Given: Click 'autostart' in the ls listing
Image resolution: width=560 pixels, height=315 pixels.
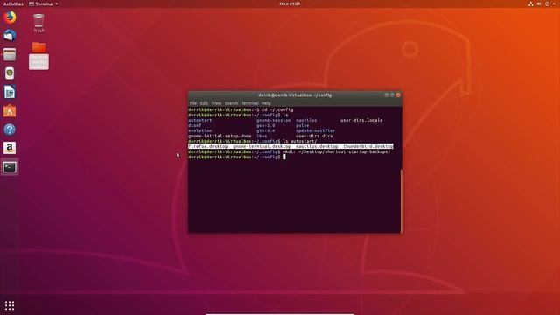Looking at the screenshot, I should 200,121.
